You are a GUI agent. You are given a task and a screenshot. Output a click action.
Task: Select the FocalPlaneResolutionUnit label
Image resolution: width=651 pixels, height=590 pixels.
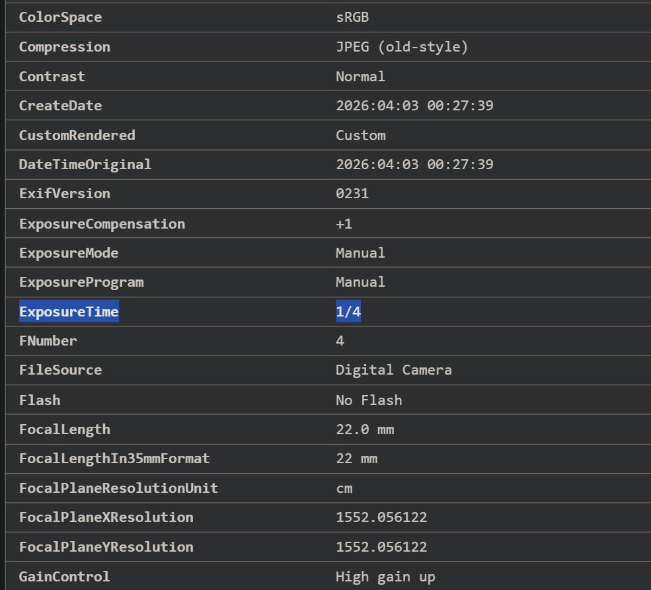pos(119,488)
